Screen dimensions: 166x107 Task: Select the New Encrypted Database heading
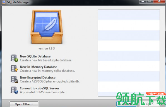point(38,77)
